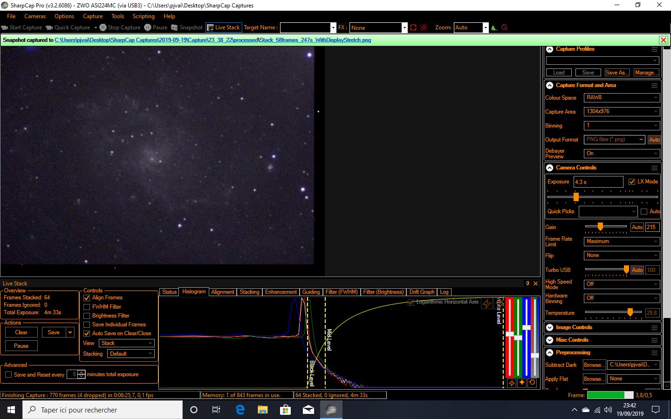Open the Colour Space dropdown
The height and width of the screenshot is (419, 671).
point(622,98)
